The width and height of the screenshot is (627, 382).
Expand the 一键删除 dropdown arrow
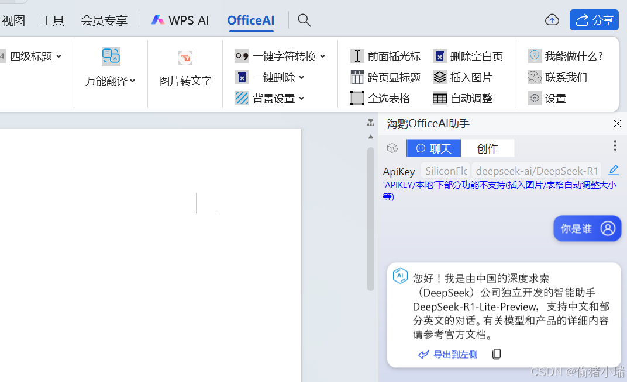click(301, 77)
